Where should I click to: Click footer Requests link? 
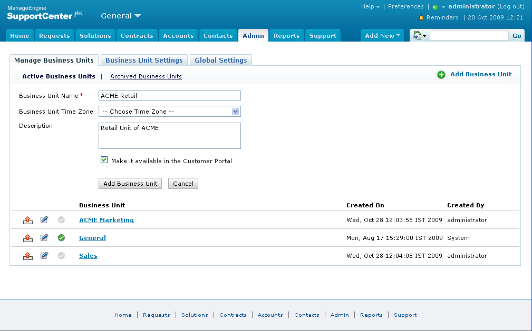pyautogui.click(x=157, y=315)
